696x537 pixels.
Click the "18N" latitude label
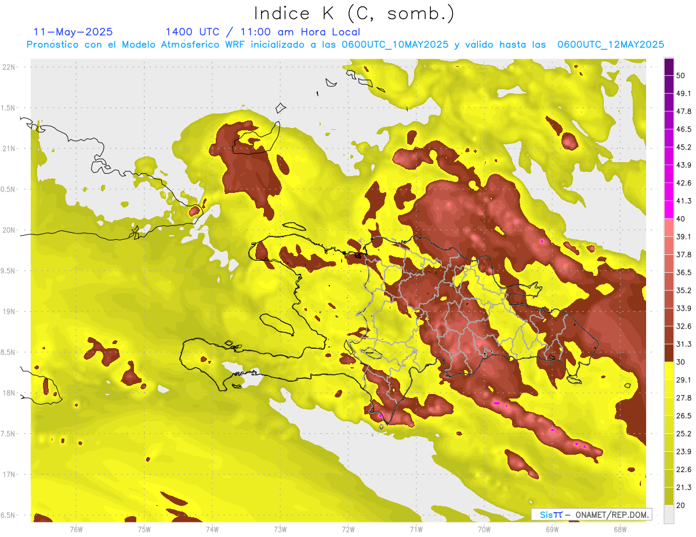pyautogui.click(x=9, y=393)
